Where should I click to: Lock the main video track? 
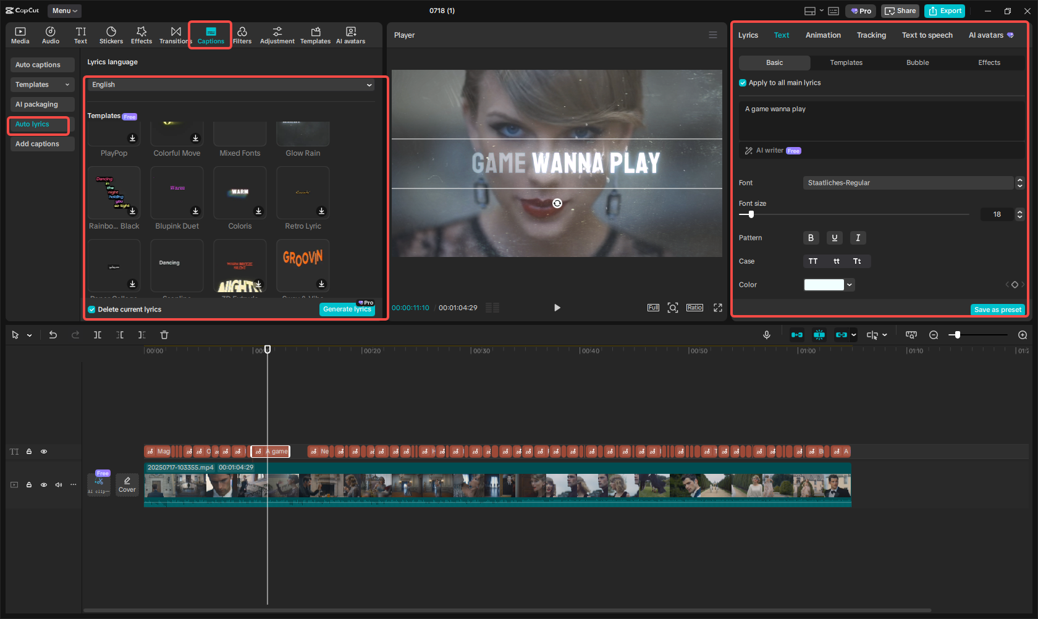tap(29, 485)
